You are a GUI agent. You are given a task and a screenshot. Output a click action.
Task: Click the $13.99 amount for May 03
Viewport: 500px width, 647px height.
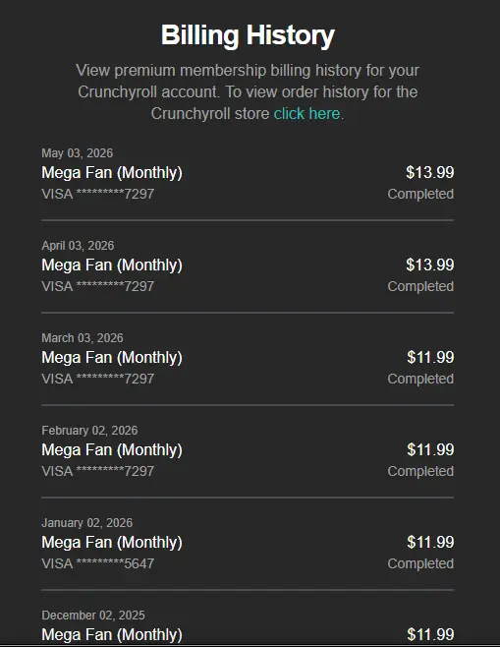[430, 172]
